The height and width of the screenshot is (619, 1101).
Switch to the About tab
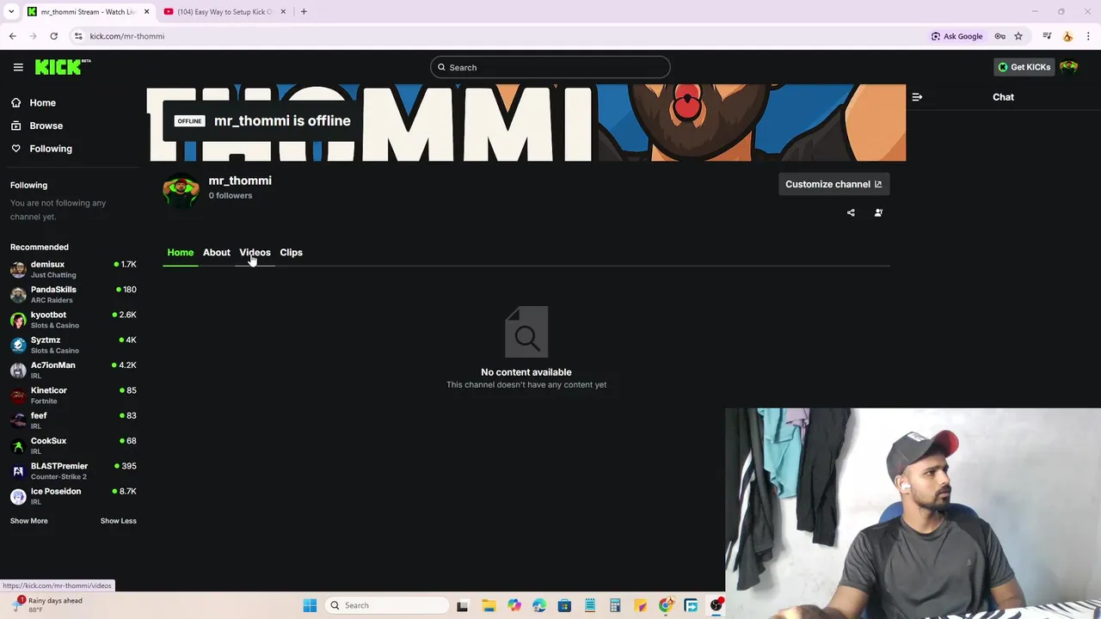tap(217, 253)
